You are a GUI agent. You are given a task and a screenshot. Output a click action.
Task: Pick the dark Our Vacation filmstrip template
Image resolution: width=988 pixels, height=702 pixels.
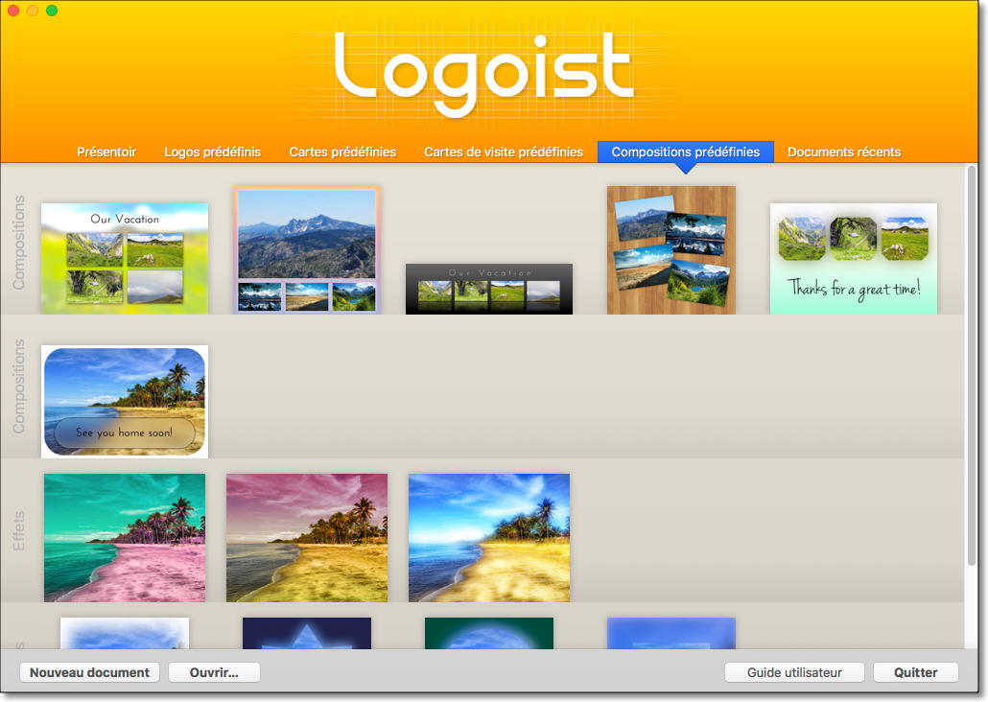tap(489, 290)
